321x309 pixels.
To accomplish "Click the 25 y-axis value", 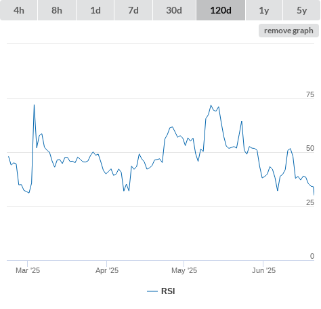I will pyautogui.click(x=310, y=202).
